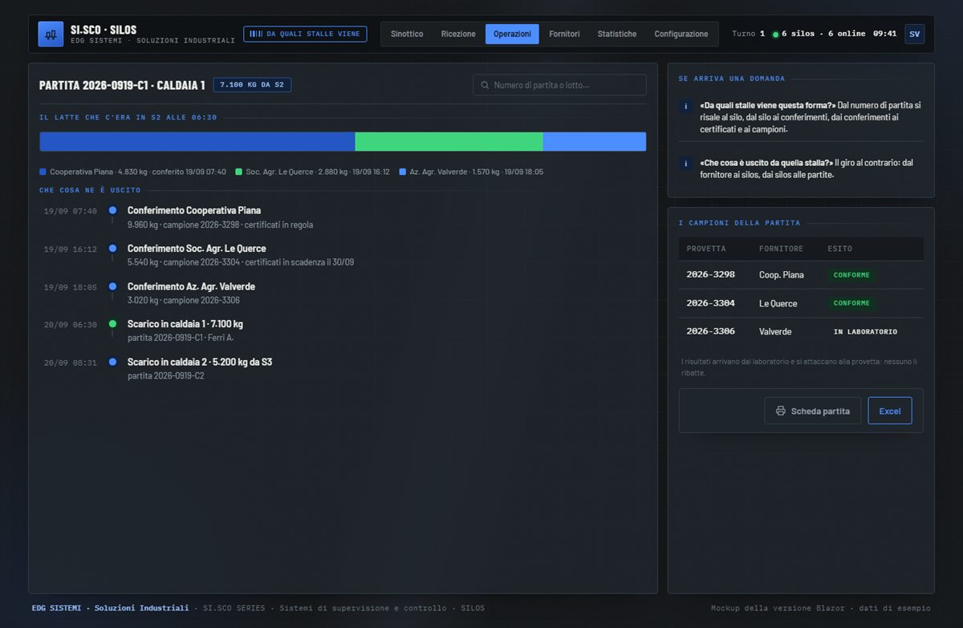This screenshot has width=963, height=628.
Task: Open the Ricezione tab
Action: (x=458, y=34)
